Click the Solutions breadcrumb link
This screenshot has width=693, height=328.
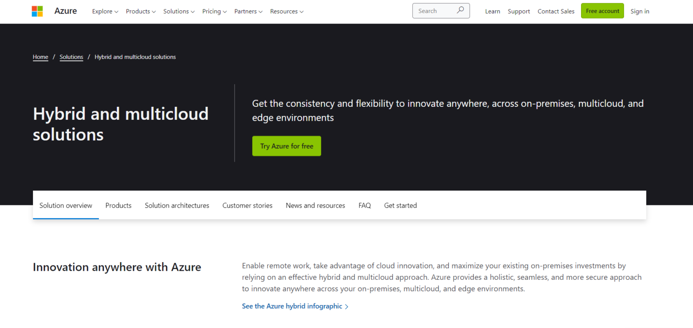pyautogui.click(x=71, y=57)
